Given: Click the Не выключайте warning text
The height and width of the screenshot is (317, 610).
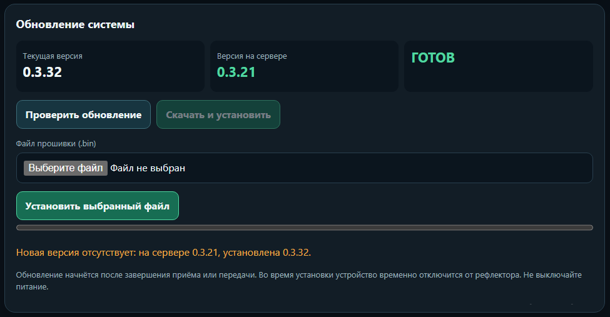Looking at the screenshot, I should coord(552,275).
